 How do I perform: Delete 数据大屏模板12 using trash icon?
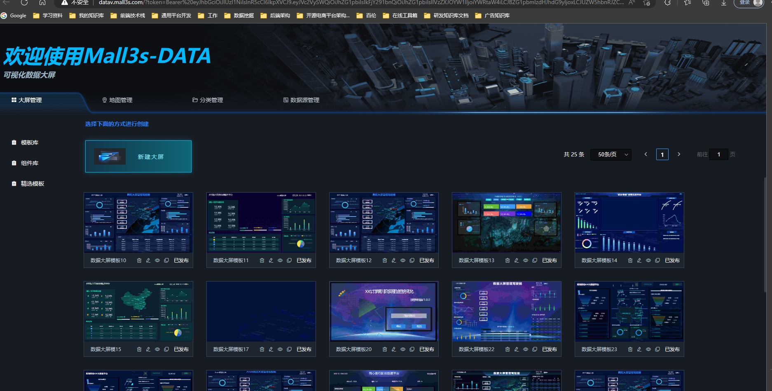click(x=385, y=261)
